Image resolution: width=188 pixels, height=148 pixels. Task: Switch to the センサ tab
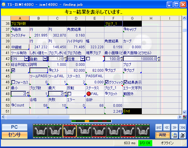15,135
